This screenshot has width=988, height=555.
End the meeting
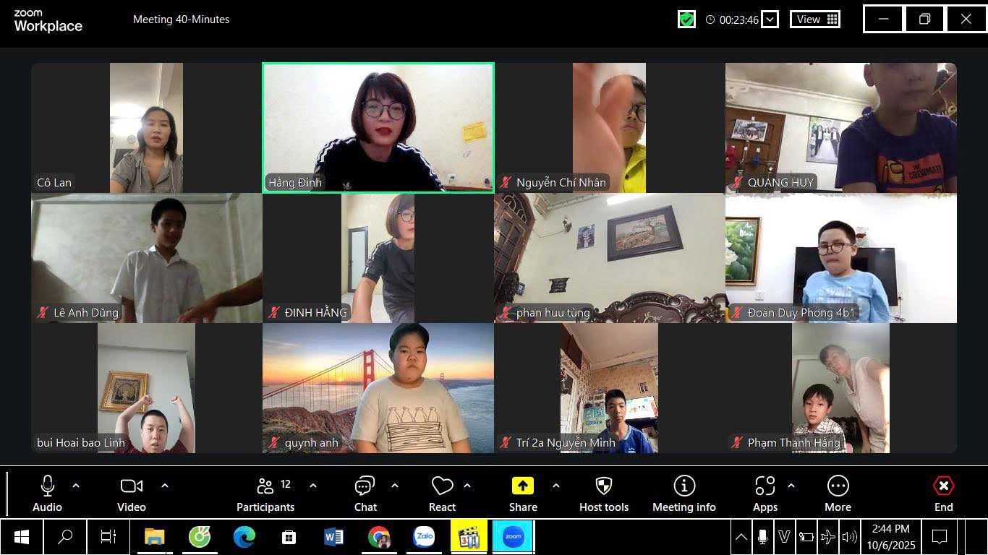[x=943, y=494]
